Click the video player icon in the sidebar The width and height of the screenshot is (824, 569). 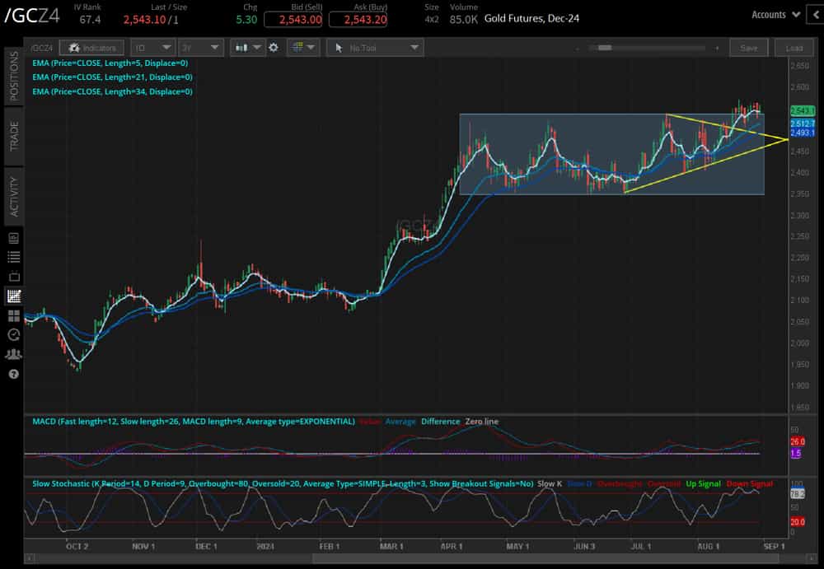point(13,276)
